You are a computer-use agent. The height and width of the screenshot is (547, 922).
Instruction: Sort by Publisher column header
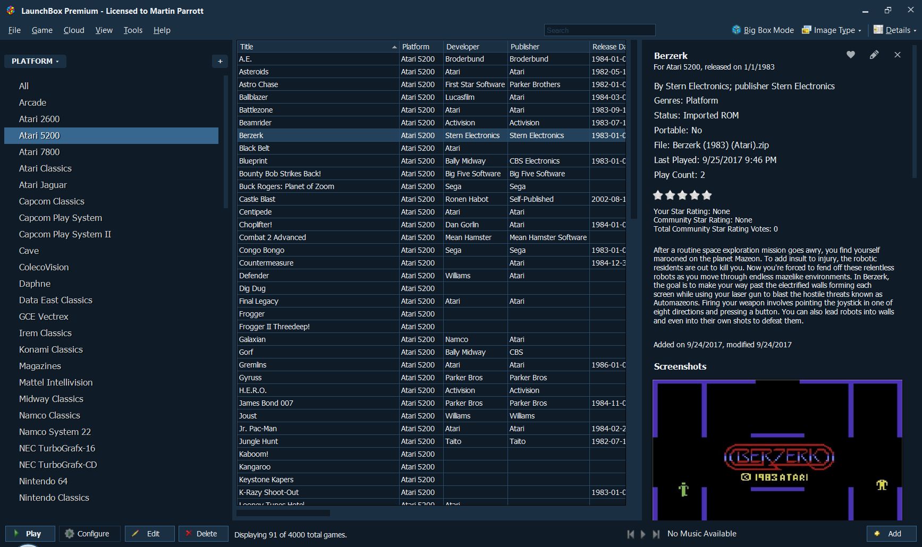click(548, 47)
